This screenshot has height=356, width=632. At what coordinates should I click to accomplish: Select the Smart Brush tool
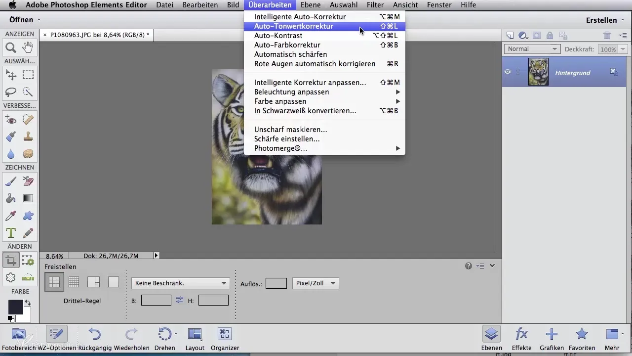(x=10, y=136)
